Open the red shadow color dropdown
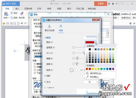This screenshot has width=136, height=98. click(x=95, y=42)
